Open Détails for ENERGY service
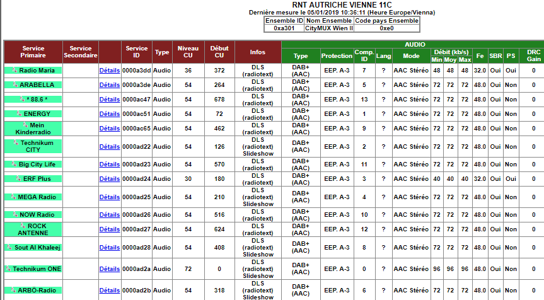The width and height of the screenshot is (544, 300). coord(110,114)
